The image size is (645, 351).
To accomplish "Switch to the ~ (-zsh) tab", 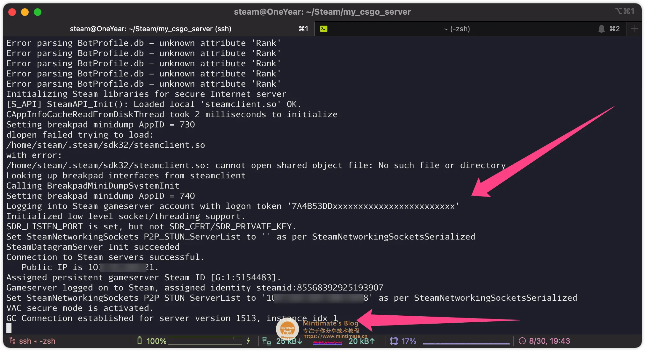I will (x=456, y=29).
